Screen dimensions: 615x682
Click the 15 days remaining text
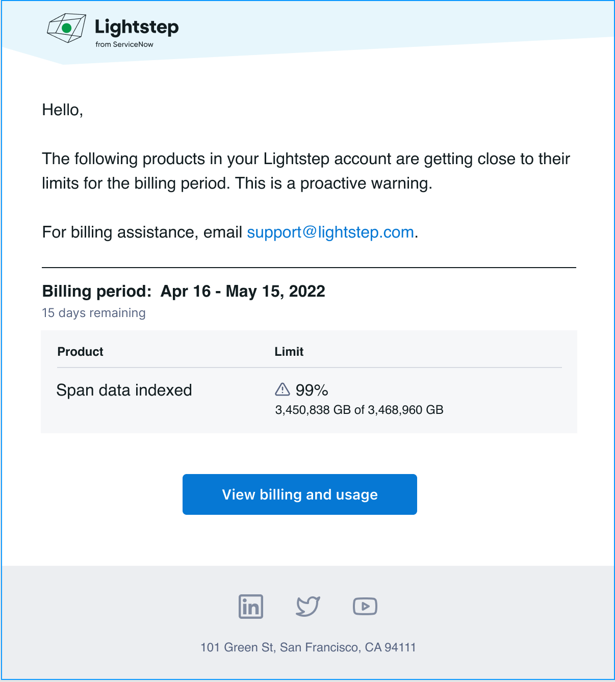coord(94,313)
